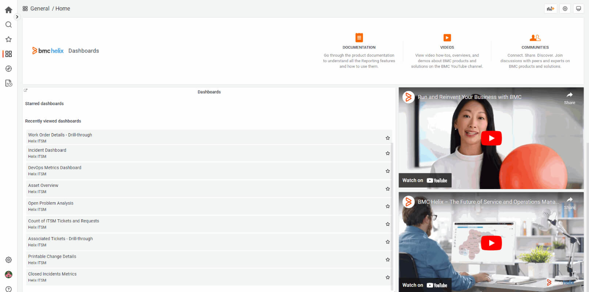
Task: Share the BMC Helix Future of Service video
Action: (569, 203)
